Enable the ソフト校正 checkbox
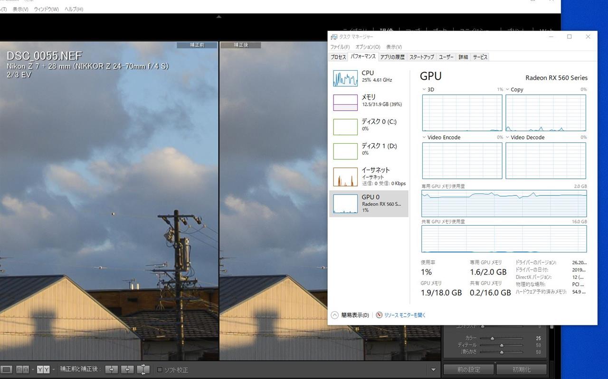Viewport: 608px width, 379px height. coord(160,370)
